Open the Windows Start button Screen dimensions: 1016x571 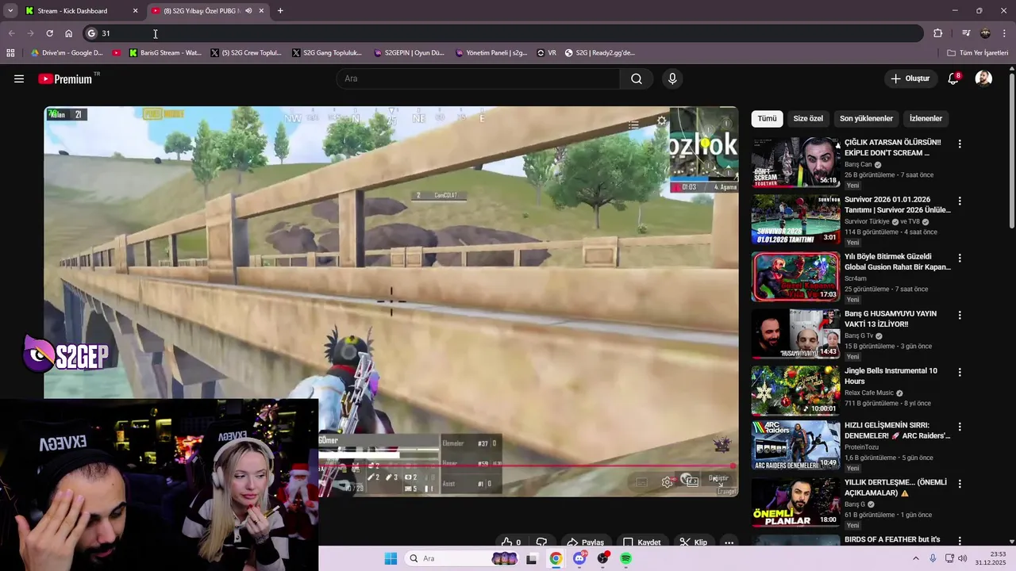point(391,558)
